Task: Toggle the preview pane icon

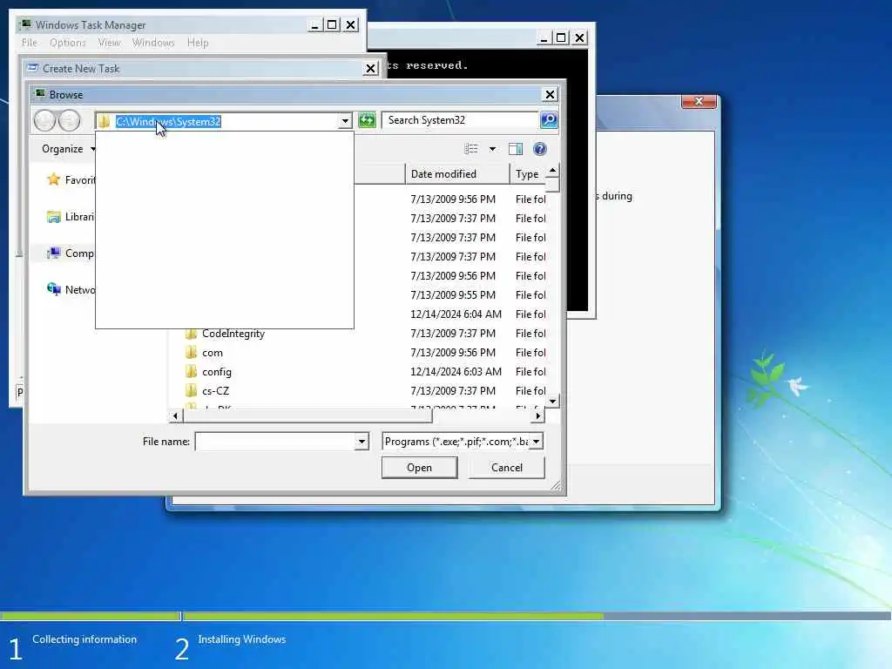Action: tap(516, 149)
